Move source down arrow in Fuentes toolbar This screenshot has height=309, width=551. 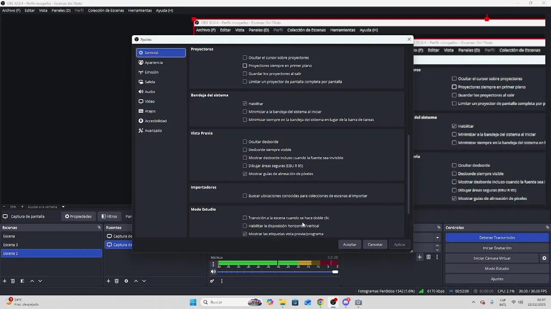(x=144, y=281)
